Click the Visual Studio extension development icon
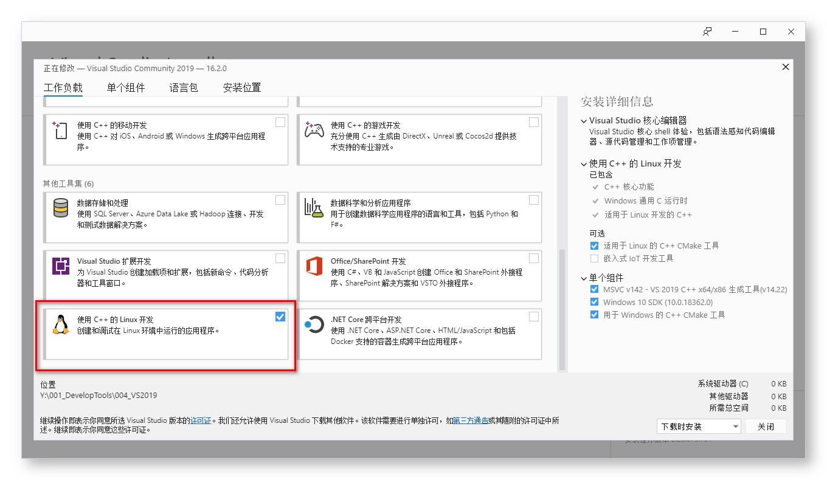 60,267
